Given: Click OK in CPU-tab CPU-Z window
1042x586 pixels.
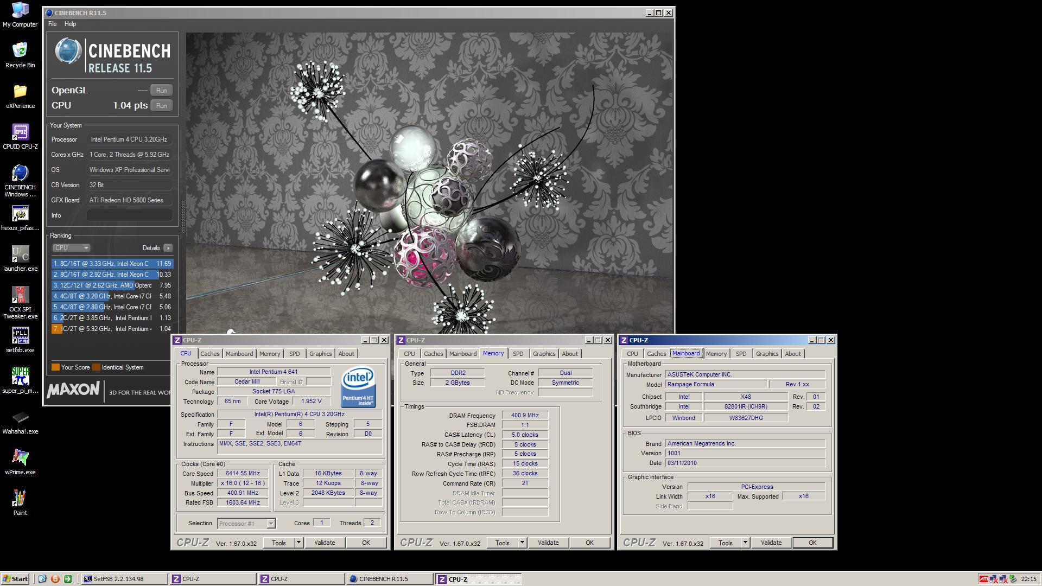Looking at the screenshot, I should tap(366, 543).
